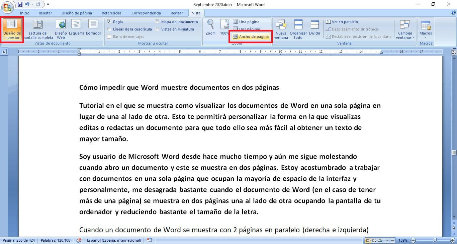
Task: Click the tab stop selector on ruler
Action: (4, 52)
